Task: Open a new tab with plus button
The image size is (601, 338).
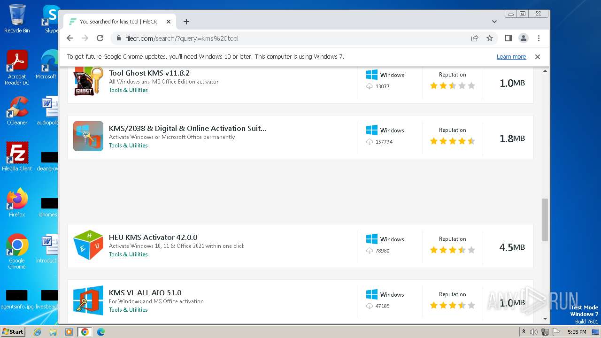Action: 186,22
